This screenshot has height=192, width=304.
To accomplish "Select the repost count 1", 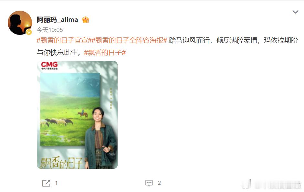I will coord(56,183).
